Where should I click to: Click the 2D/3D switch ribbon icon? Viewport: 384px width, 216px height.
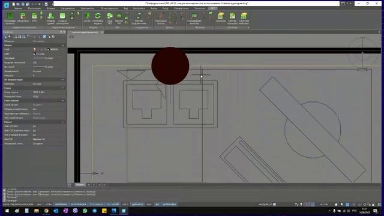pos(87,17)
